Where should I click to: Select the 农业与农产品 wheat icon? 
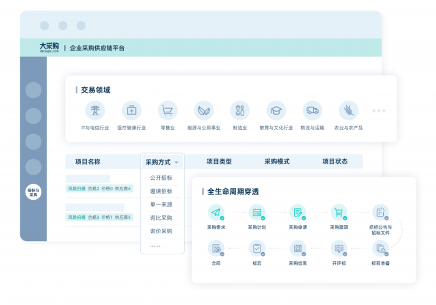348,110
